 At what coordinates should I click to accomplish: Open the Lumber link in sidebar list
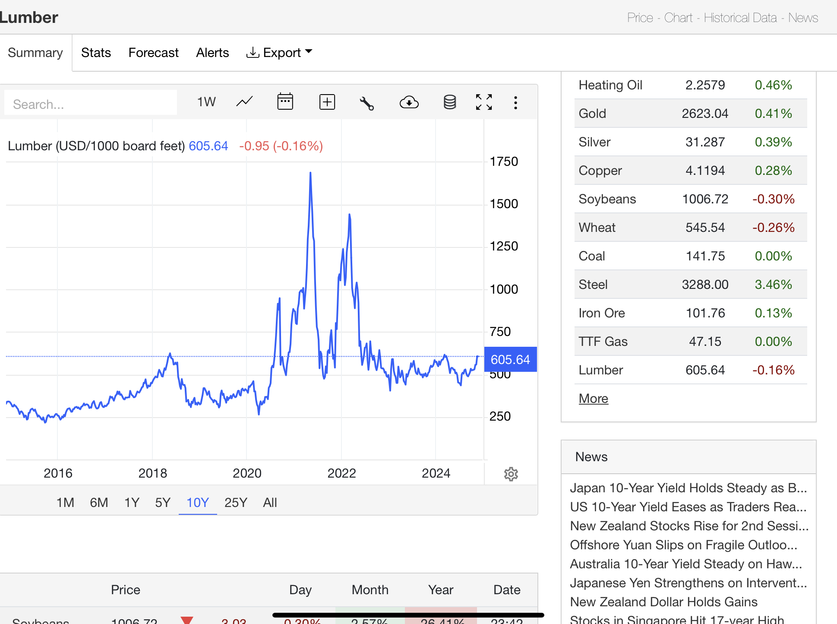(600, 370)
